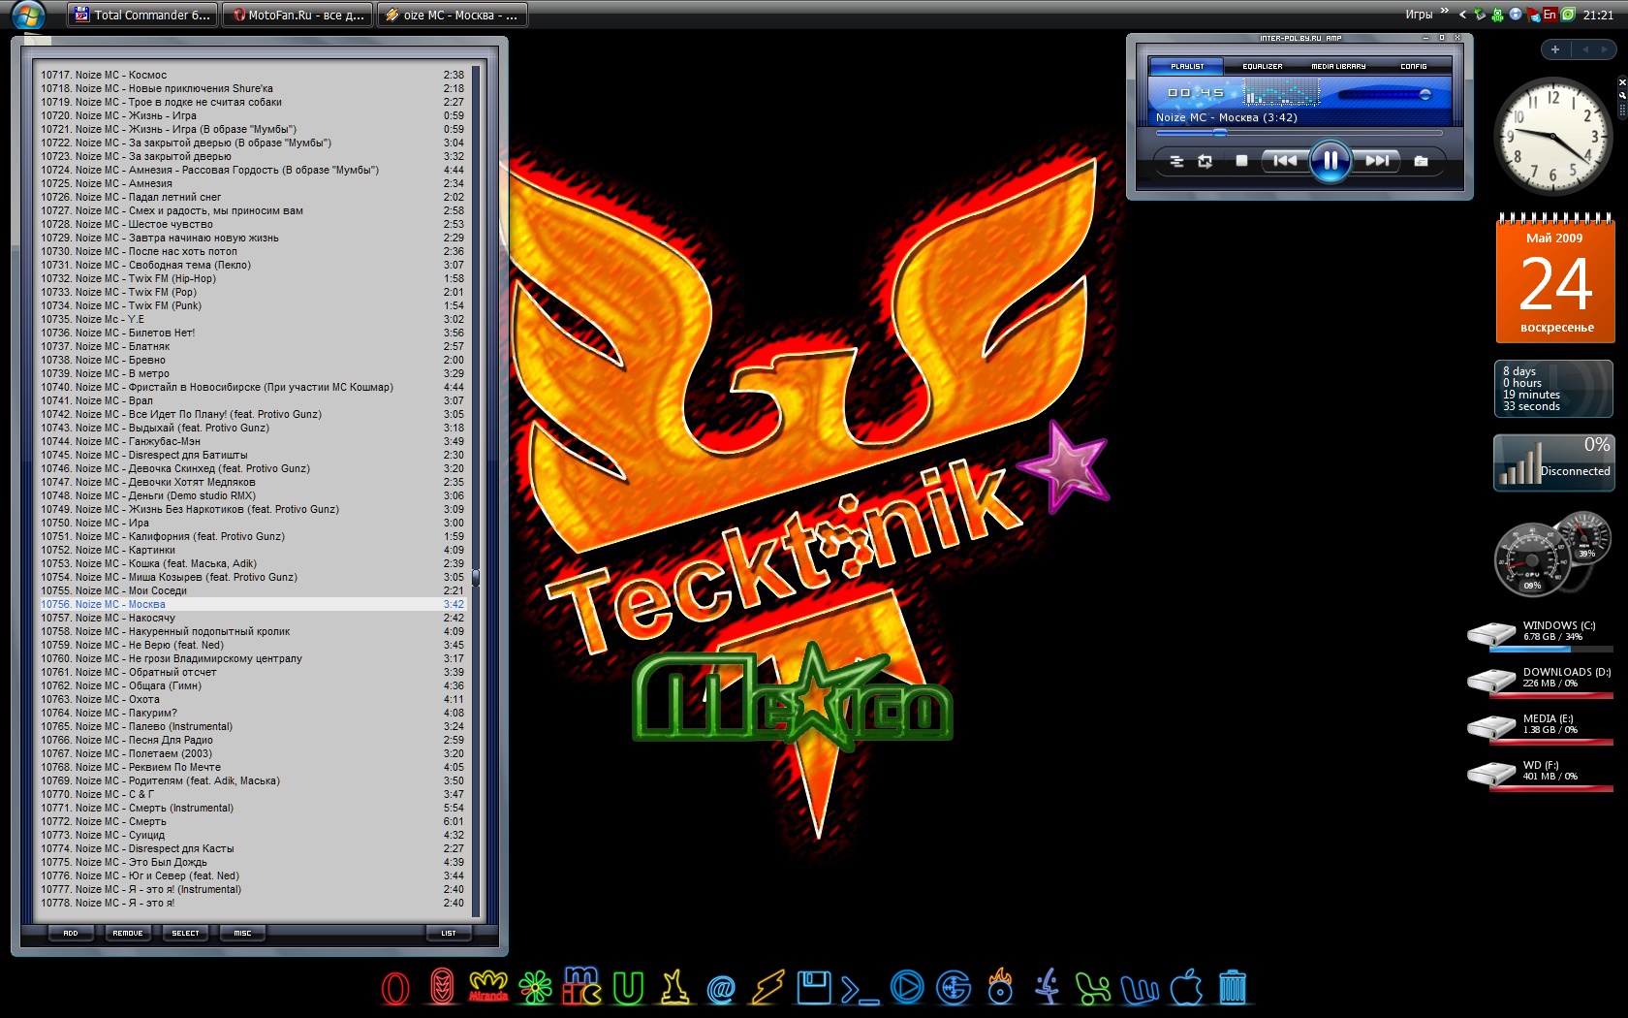Image resolution: width=1628 pixels, height=1018 pixels.
Task: Open the blue G globe dock icon
Action: coord(954,988)
